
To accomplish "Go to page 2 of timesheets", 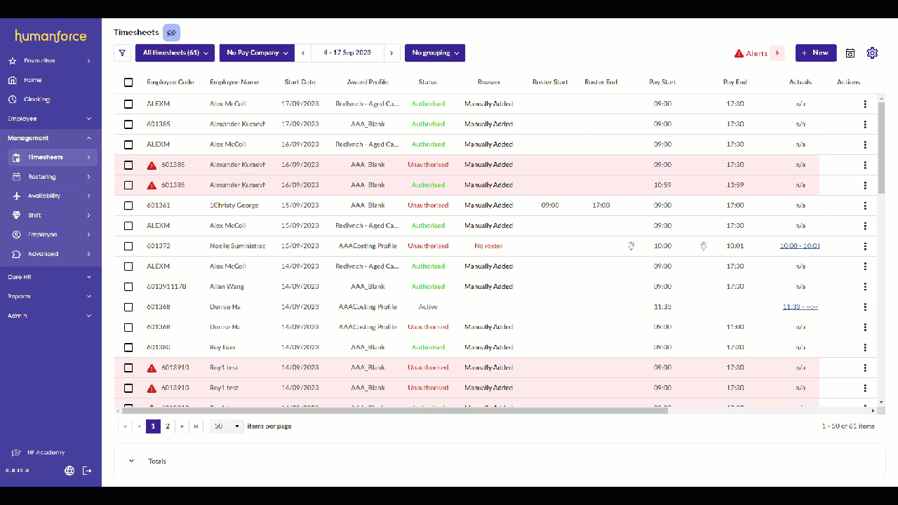I will coord(168,426).
